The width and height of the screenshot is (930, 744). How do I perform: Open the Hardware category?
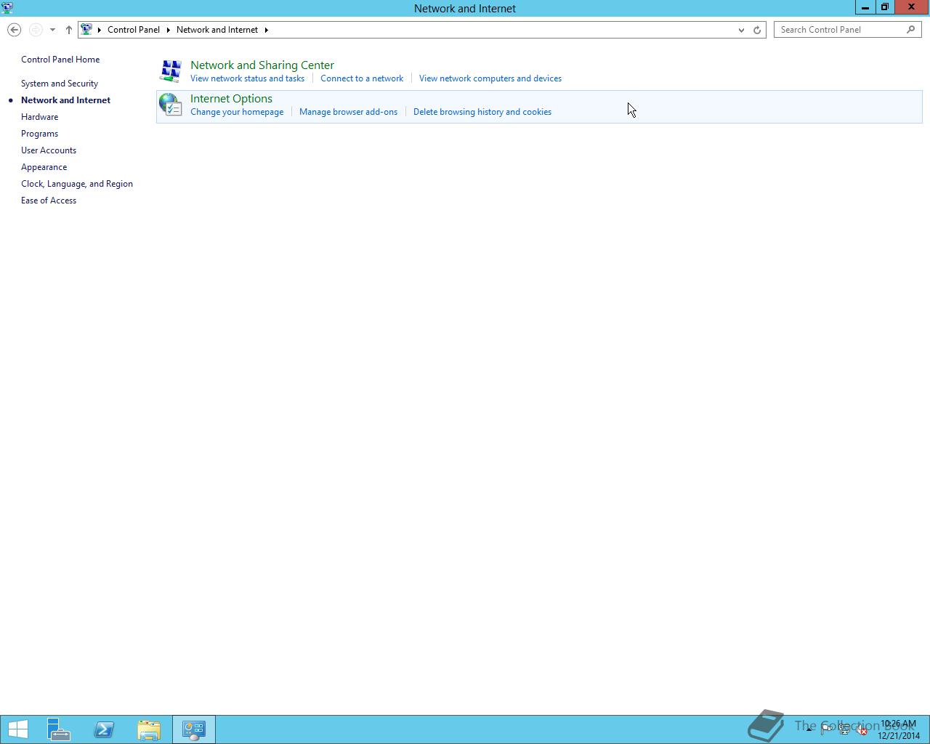39,117
